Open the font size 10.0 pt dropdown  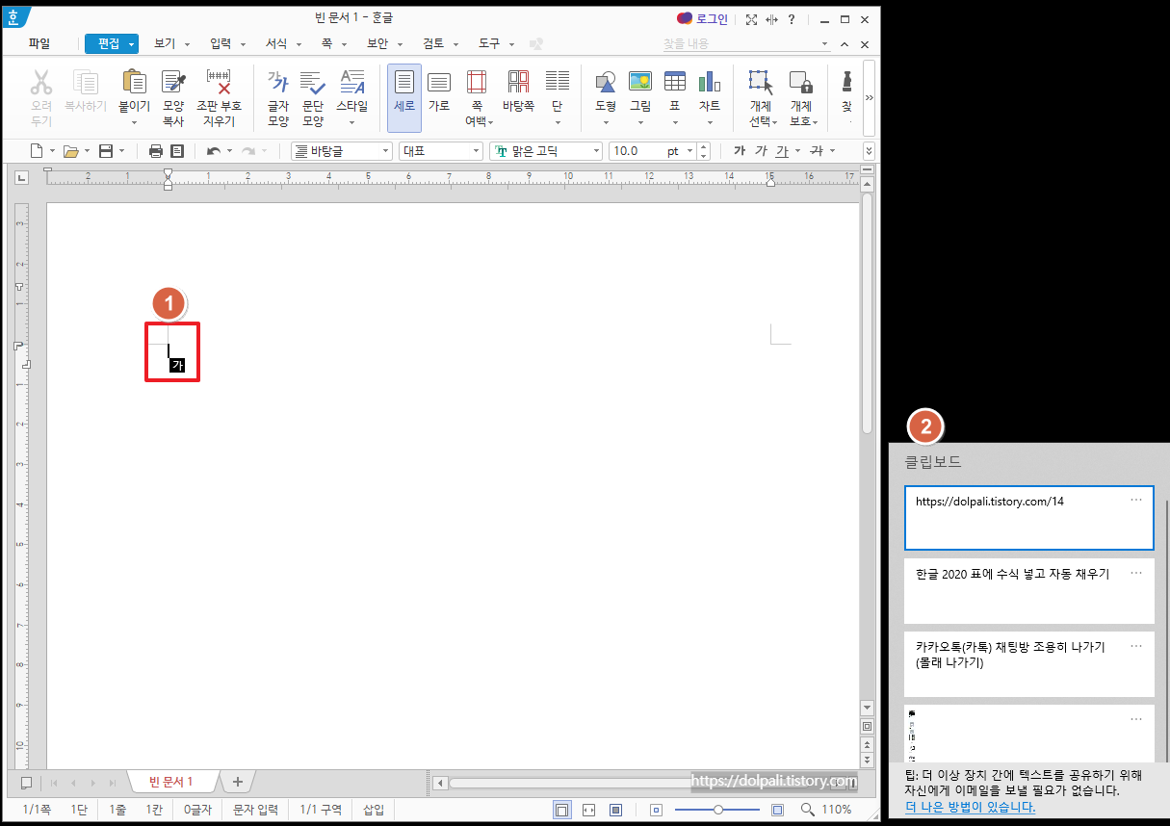point(689,151)
